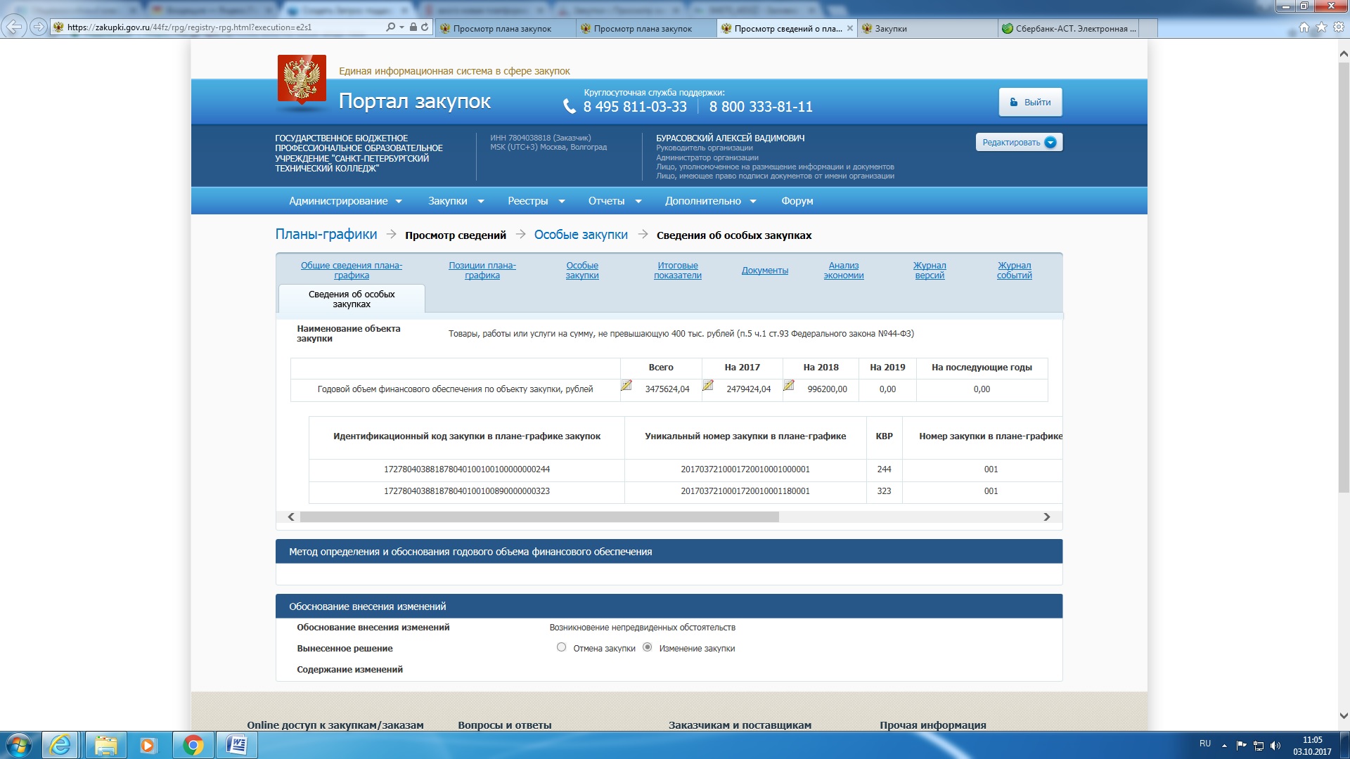Open File Explorer from taskbar
Viewport: 1350px width, 759px height.
pyautogui.click(x=105, y=745)
